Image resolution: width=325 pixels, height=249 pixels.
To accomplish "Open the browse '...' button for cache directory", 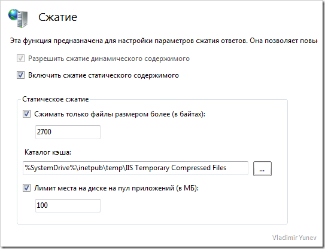I will [x=262, y=169].
